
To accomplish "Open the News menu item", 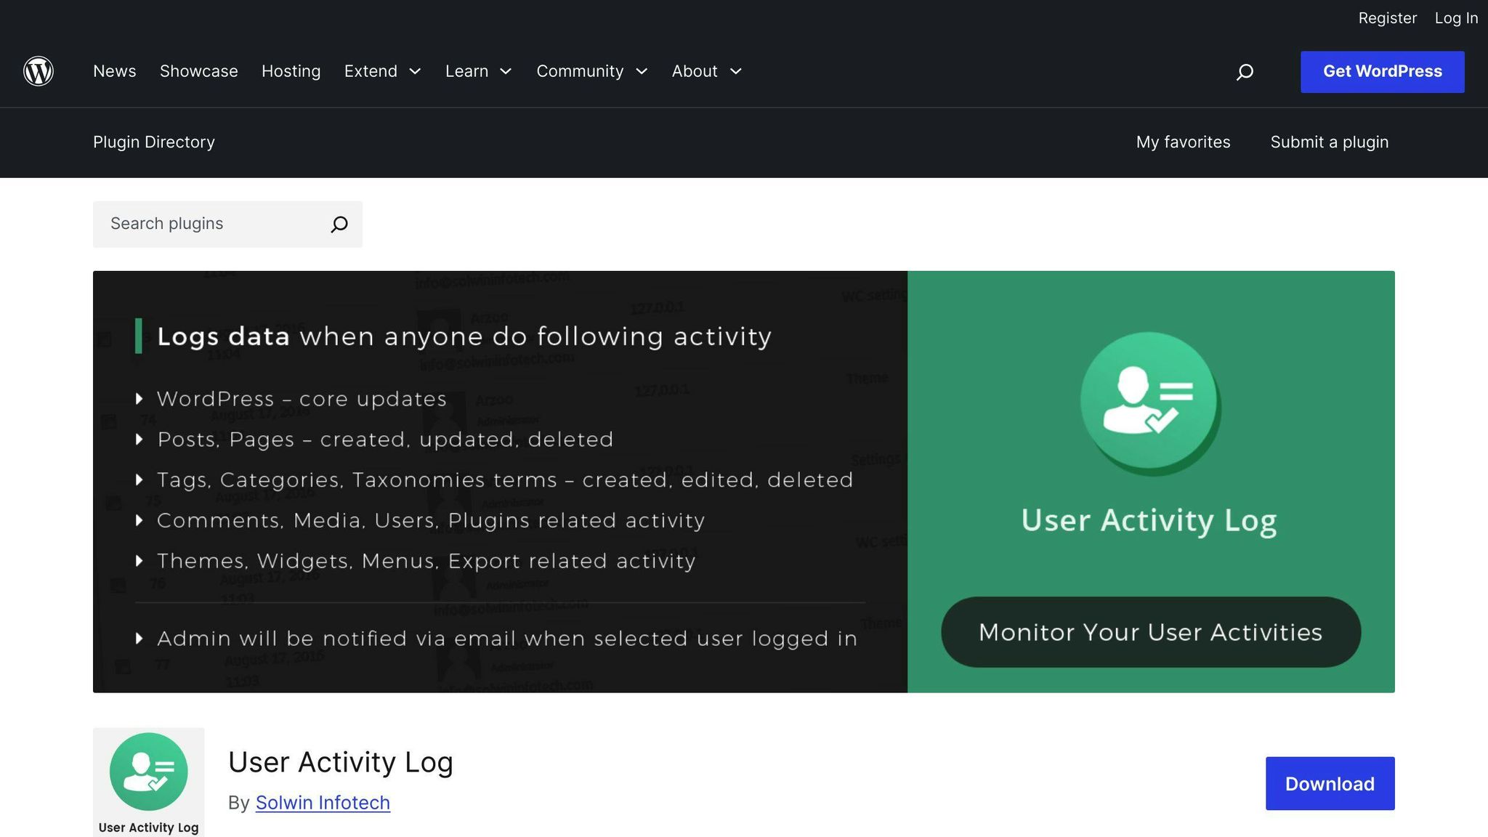I will (x=115, y=71).
